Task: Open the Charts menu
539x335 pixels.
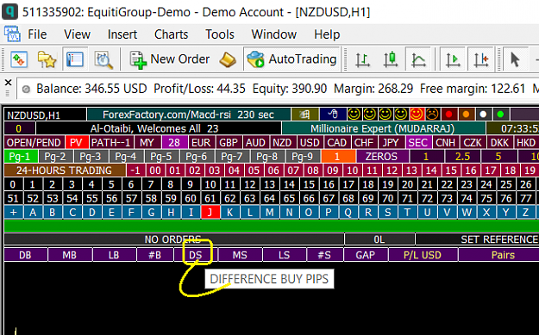Action: pyautogui.click(x=171, y=34)
